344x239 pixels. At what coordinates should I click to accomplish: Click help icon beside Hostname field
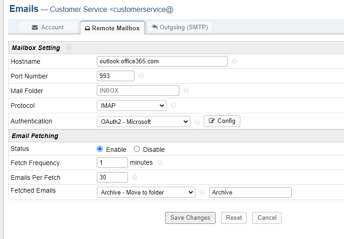pyautogui.click(x=234, y=61)
